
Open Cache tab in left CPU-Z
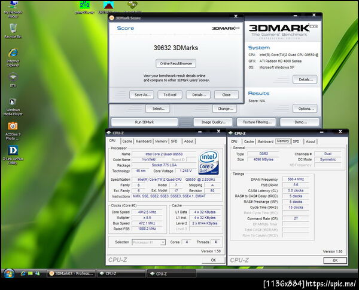(127, 141)
